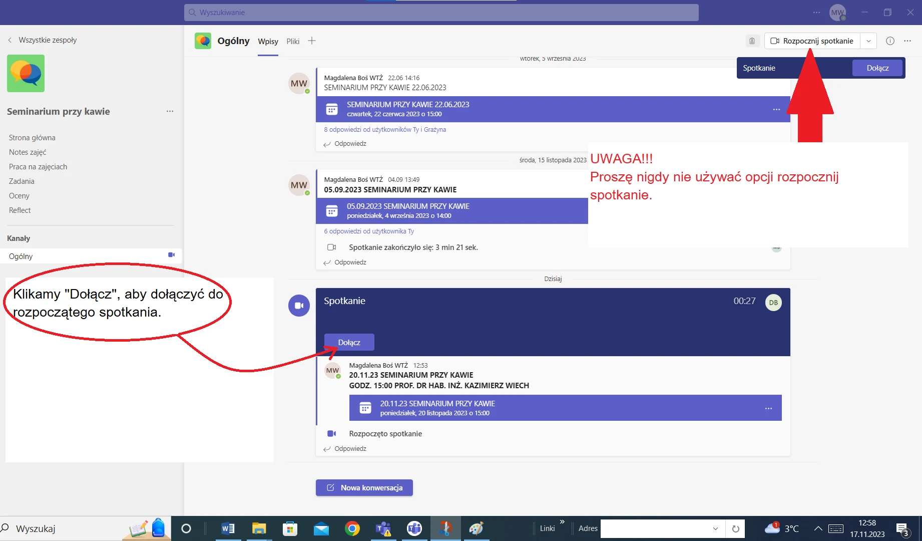Click the calendar icon on the 20.11.23 card
This screenshot has width=922, height=541.
point(365,408)
